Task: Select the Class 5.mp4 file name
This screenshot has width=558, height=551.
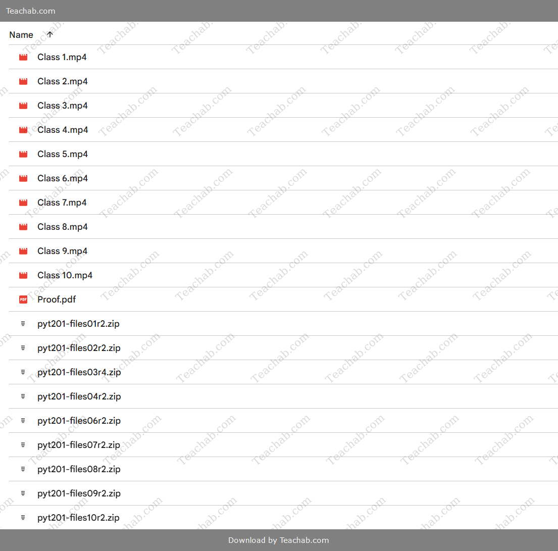Action: pyautogui.click(x=63, y=154)
